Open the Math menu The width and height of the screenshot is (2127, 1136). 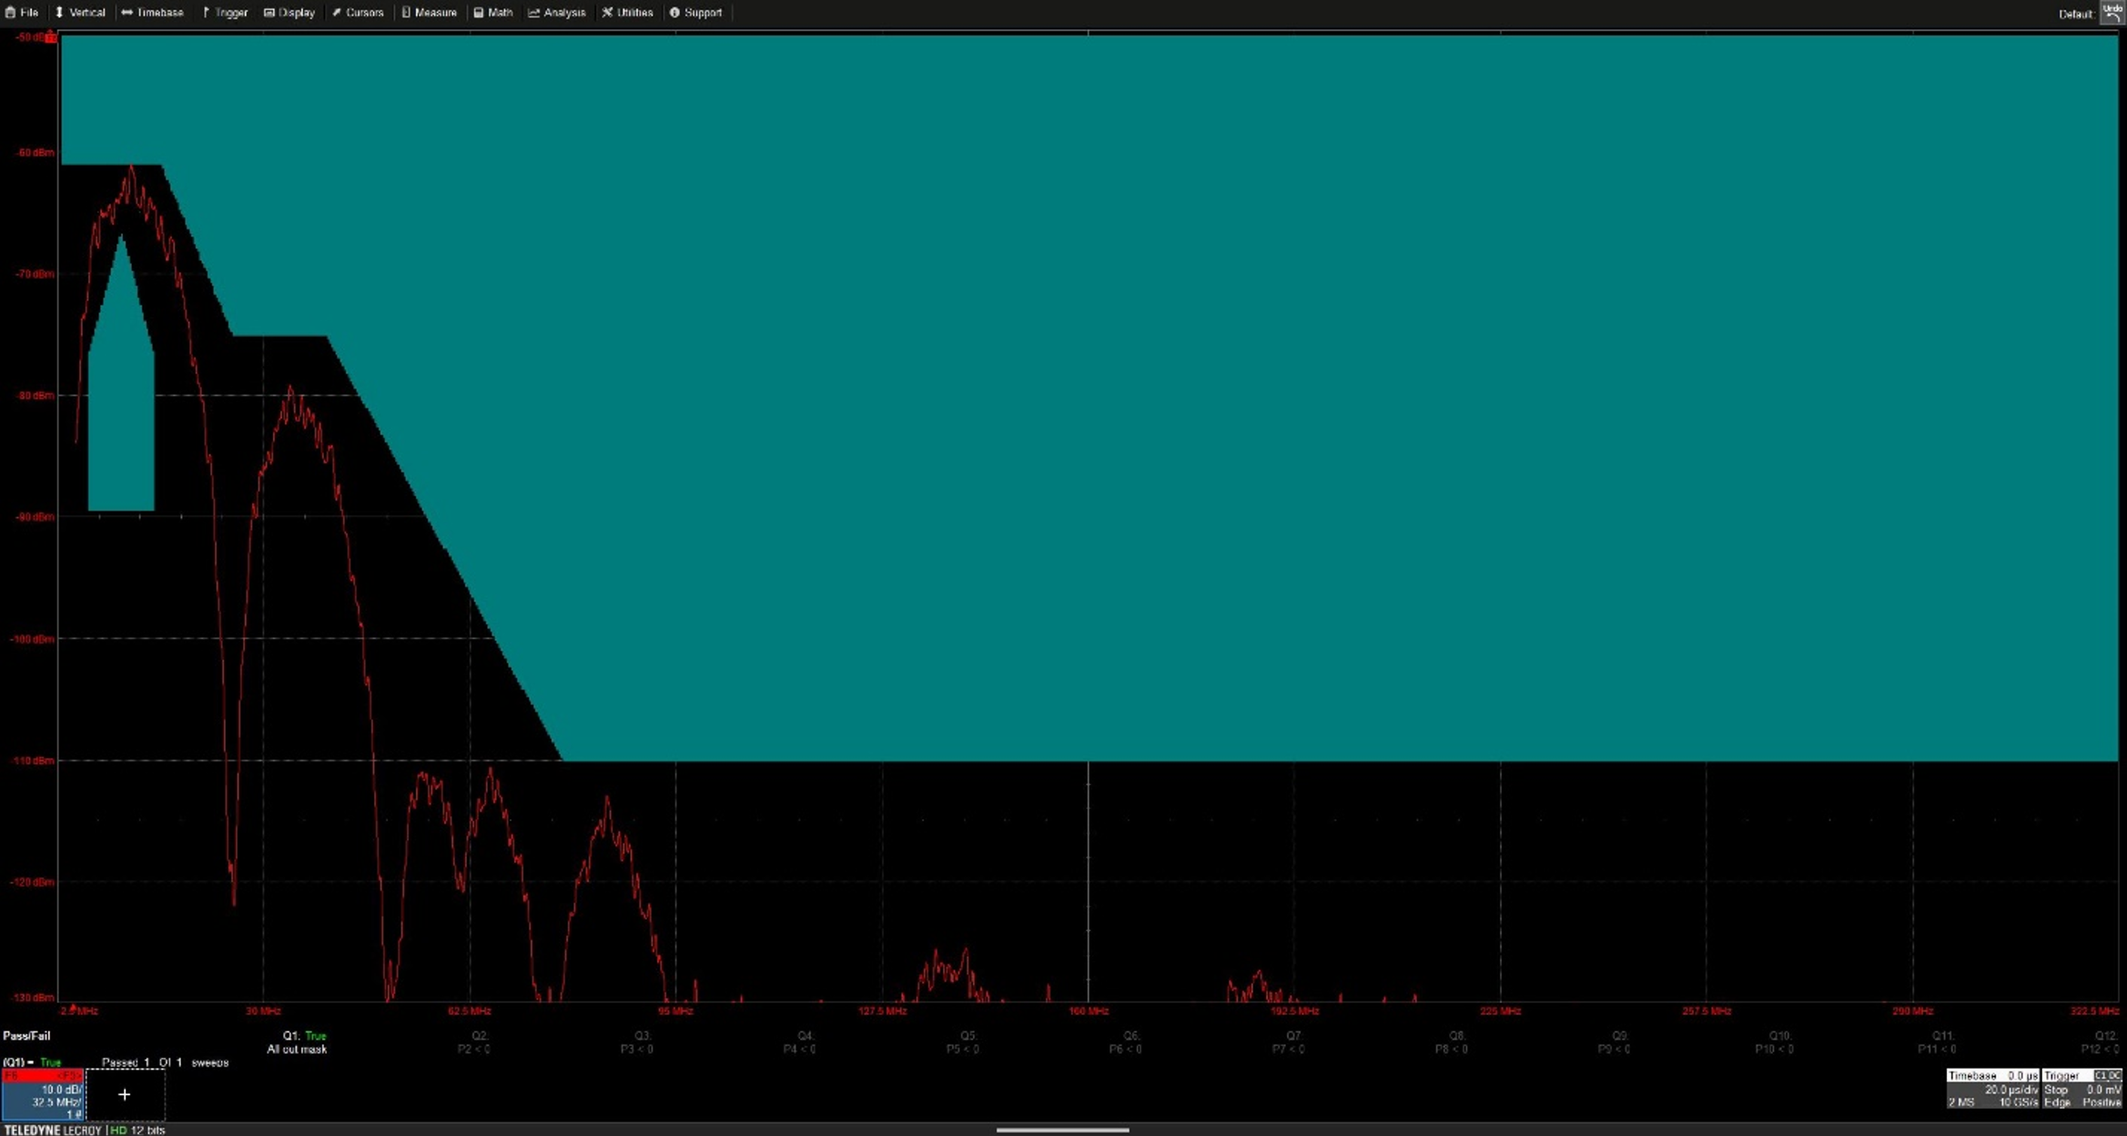coord(493,13)
